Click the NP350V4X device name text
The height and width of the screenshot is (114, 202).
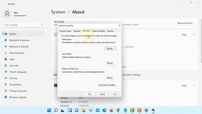pos(59,22)
